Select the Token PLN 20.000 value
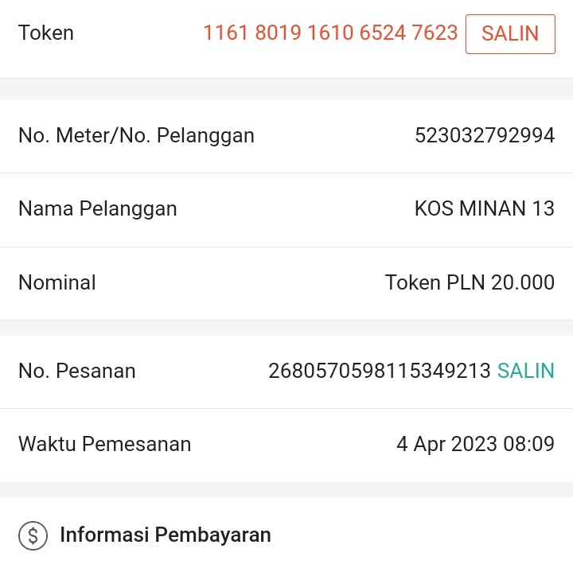This screenshot has height=572, width=573. 470,282
